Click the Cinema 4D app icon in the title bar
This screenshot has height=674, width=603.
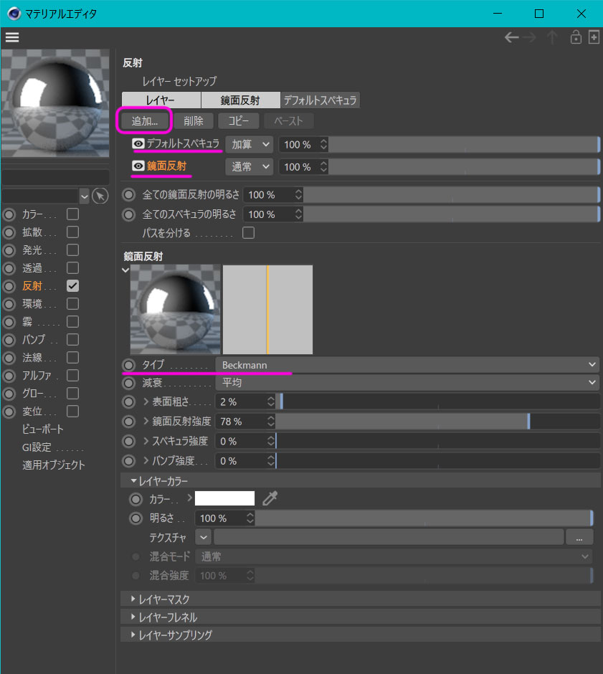[14, 14]
